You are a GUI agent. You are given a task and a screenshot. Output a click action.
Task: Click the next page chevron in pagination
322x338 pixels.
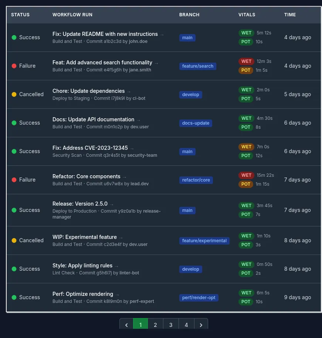point(201,325)
